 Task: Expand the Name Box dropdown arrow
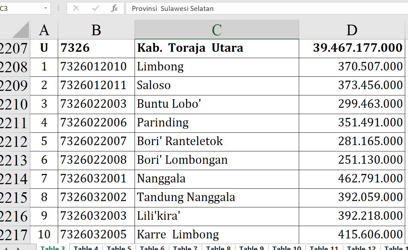click(x=45, y=8)
